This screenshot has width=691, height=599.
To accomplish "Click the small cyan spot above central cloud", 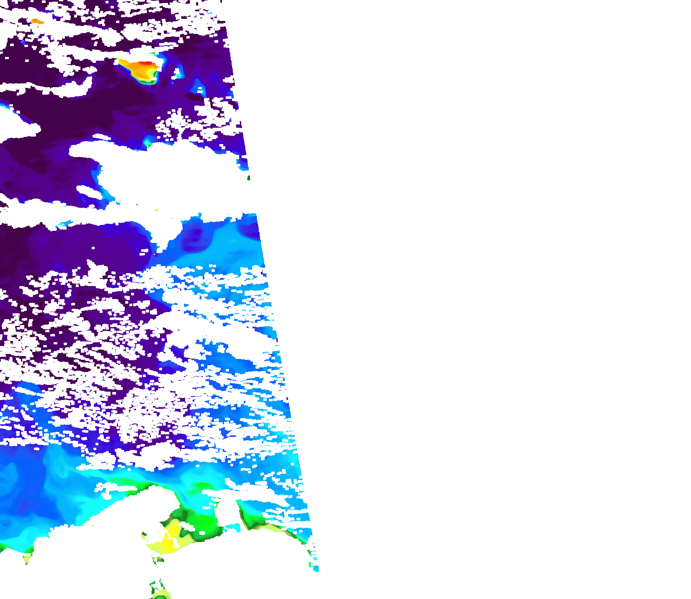I will click(148, 143).
